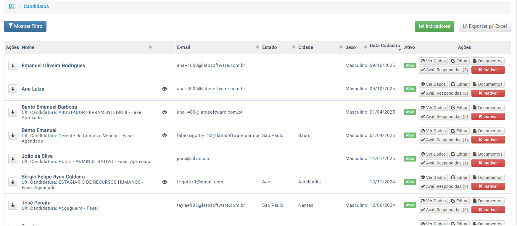Inactivate candidate João da Silva
The image size is (517, 226).
pos(488,163)
